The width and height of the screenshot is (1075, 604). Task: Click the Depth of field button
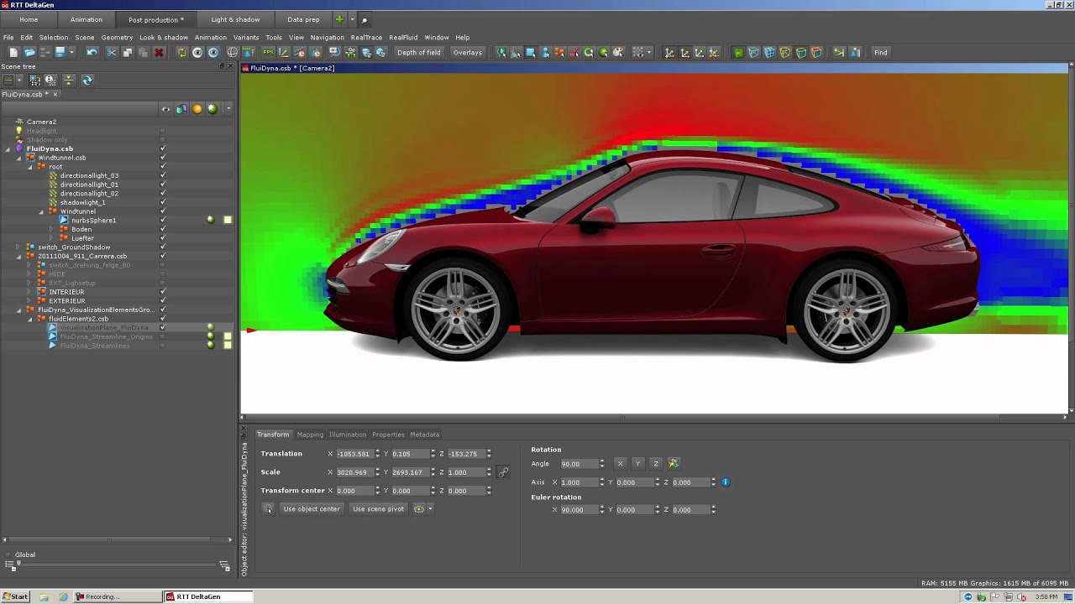(x=418, y=53)
